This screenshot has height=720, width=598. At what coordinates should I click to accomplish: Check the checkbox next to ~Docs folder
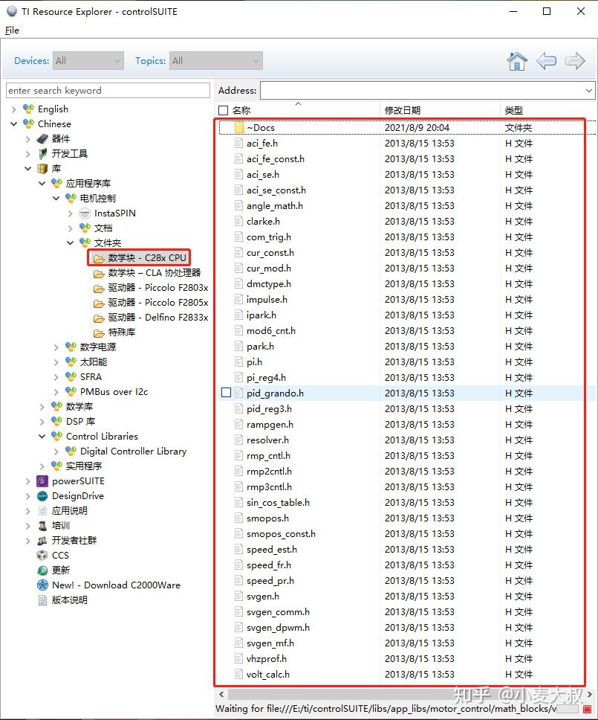click(x=226, y=127)
